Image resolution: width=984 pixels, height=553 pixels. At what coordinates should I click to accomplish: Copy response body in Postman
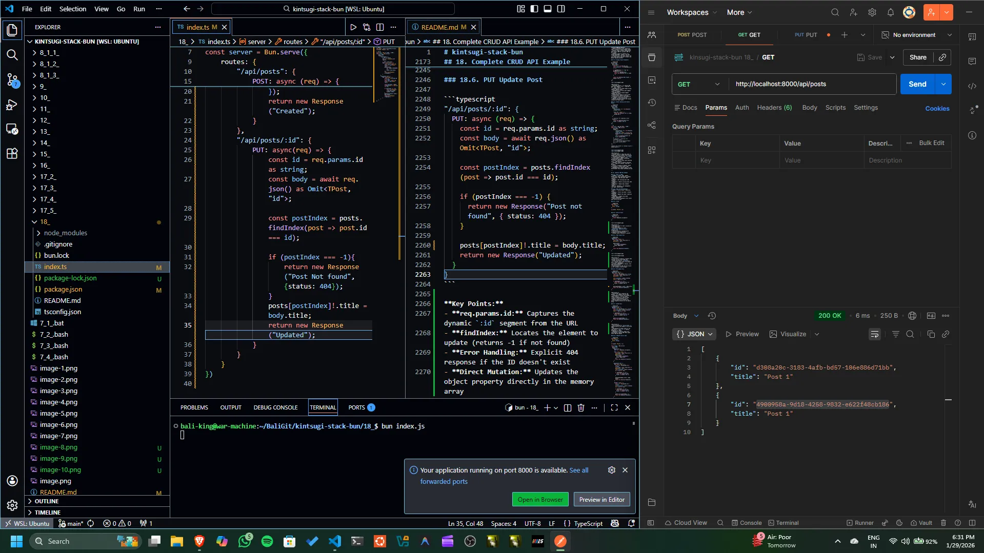(931, 334)
